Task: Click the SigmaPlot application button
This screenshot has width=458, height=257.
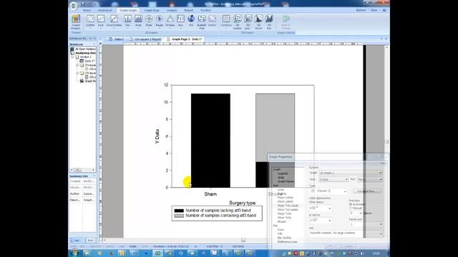Action: (74, 6)
